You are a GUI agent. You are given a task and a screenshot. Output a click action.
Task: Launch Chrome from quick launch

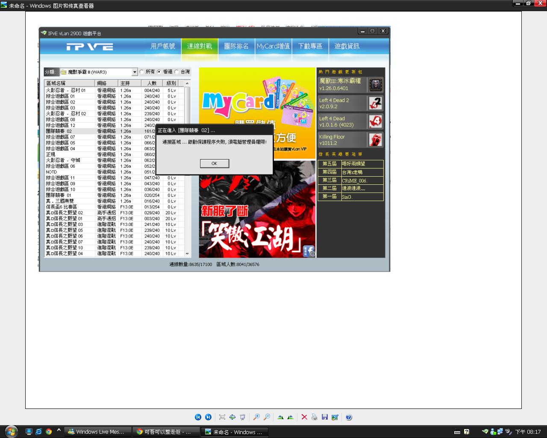[x=49, y=432]
